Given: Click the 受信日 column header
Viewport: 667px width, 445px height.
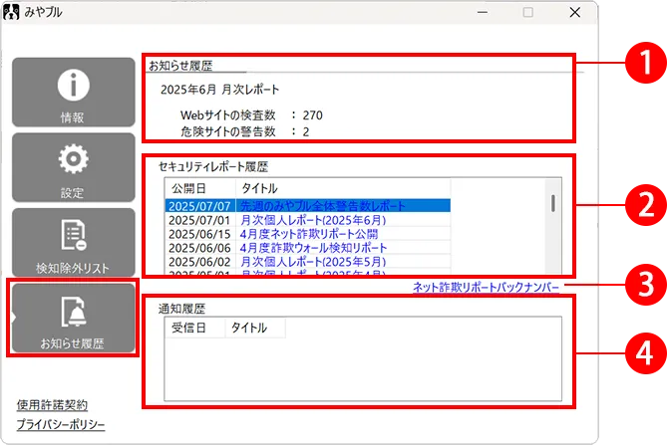Looking at the screenshot, I should pyautogui.click(x=194, y=328).
